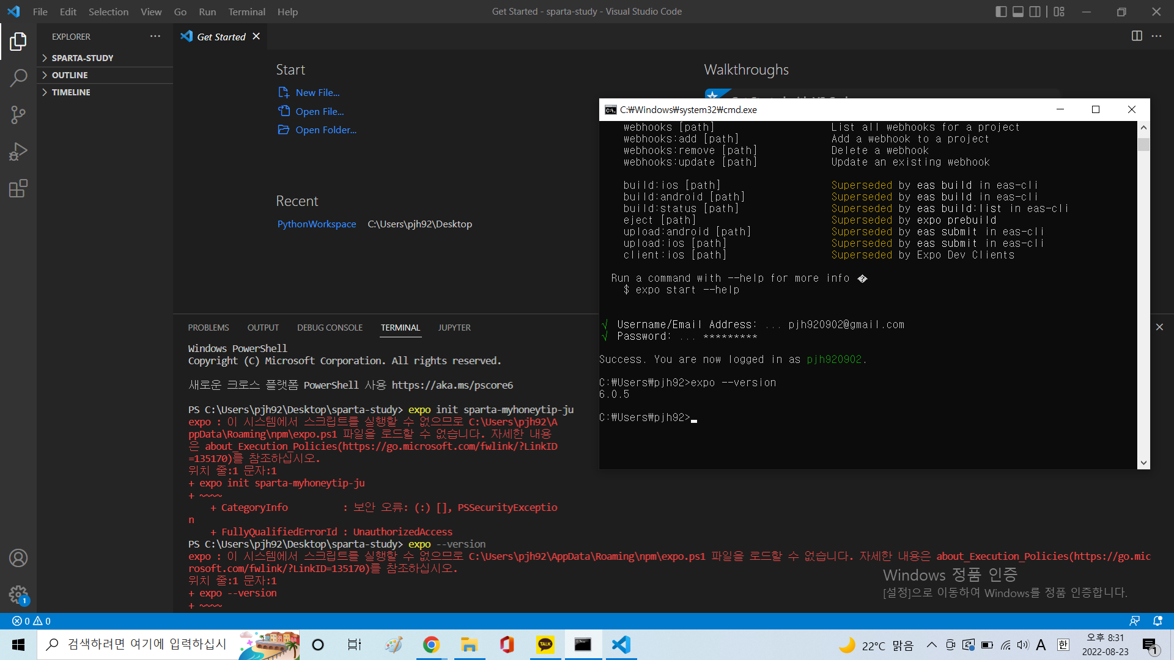Click the New File... link
Image resolution: width=1174 pixels, height=660 pixels.
317,92
